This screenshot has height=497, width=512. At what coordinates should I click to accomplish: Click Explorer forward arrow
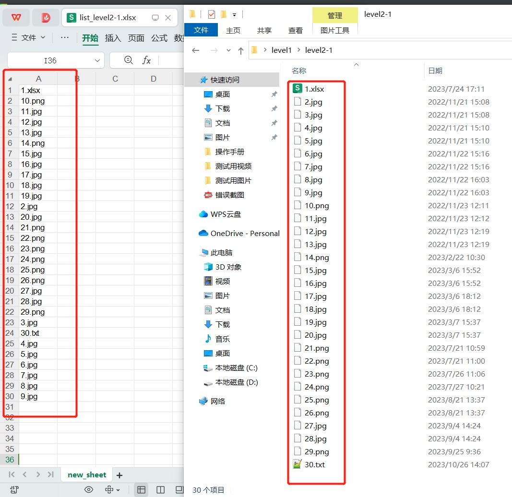(x=214, y=50)
